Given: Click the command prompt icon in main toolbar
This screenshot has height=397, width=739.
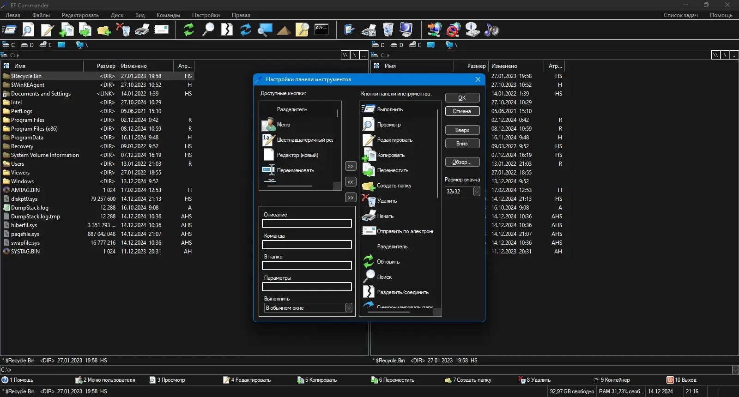Looking at the screenshot, I should [x=321, y=30].
